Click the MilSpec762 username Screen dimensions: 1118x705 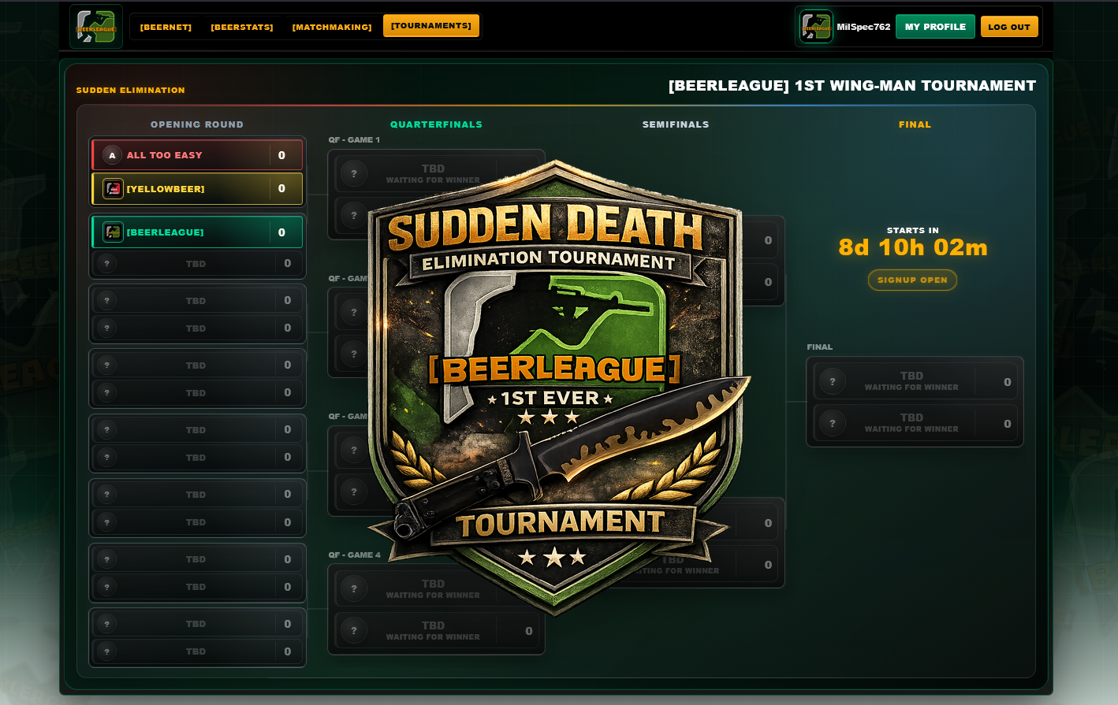[863, 27]
